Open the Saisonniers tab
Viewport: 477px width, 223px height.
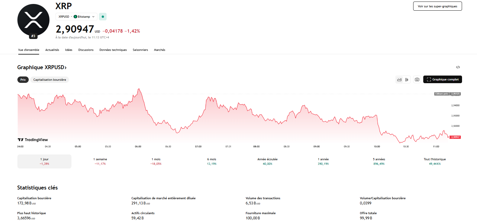click(x=140, y=50)
